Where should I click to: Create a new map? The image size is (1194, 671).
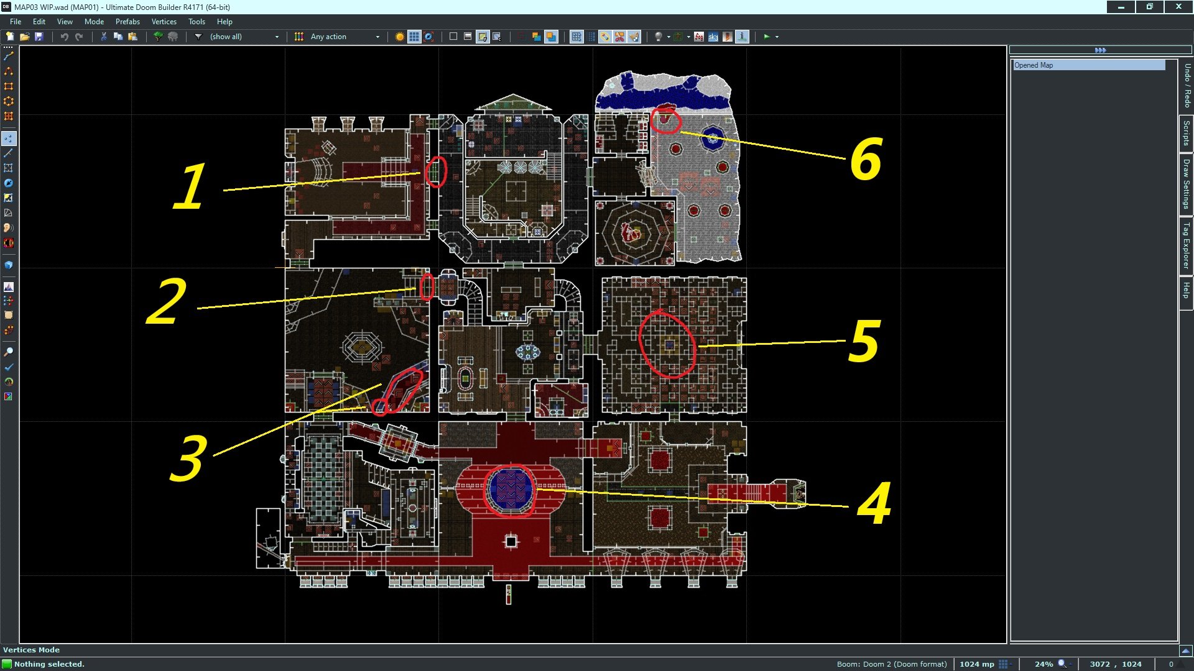coord(10,37)
